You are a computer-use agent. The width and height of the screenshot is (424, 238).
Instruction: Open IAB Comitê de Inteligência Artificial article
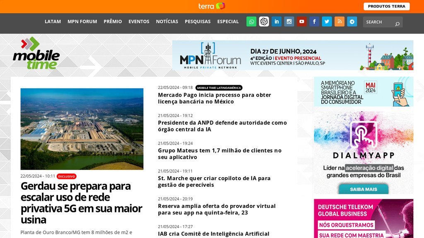[214, 234]
